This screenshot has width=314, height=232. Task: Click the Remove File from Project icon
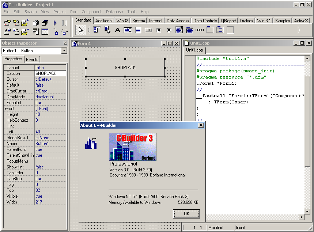pyautogui.click(x=25, y=32)
